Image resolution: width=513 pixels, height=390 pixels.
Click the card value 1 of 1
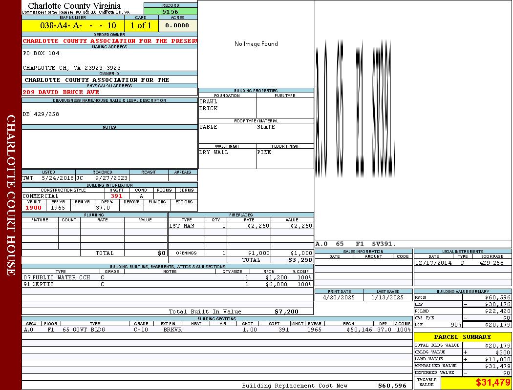pos(141,25)
